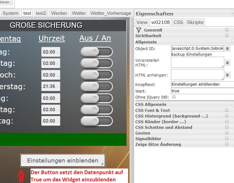234x183 pixels.
Task: Click into the Knopftext input field
Action: pos(202,84)
